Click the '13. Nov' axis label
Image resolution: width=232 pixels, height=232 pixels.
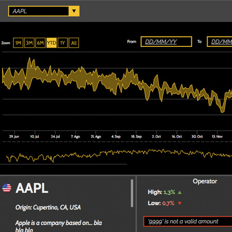tap(217, 137)
